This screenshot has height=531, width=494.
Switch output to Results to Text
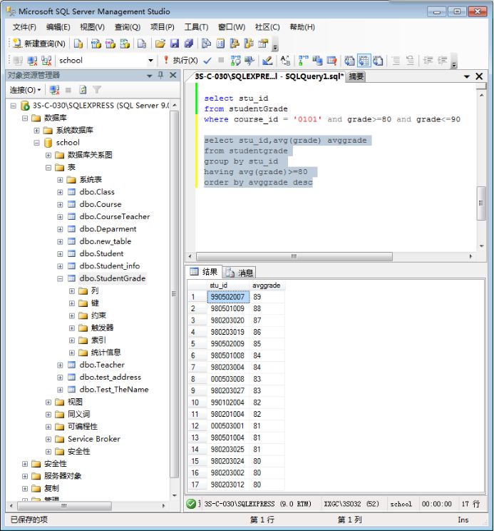[349, 61]
